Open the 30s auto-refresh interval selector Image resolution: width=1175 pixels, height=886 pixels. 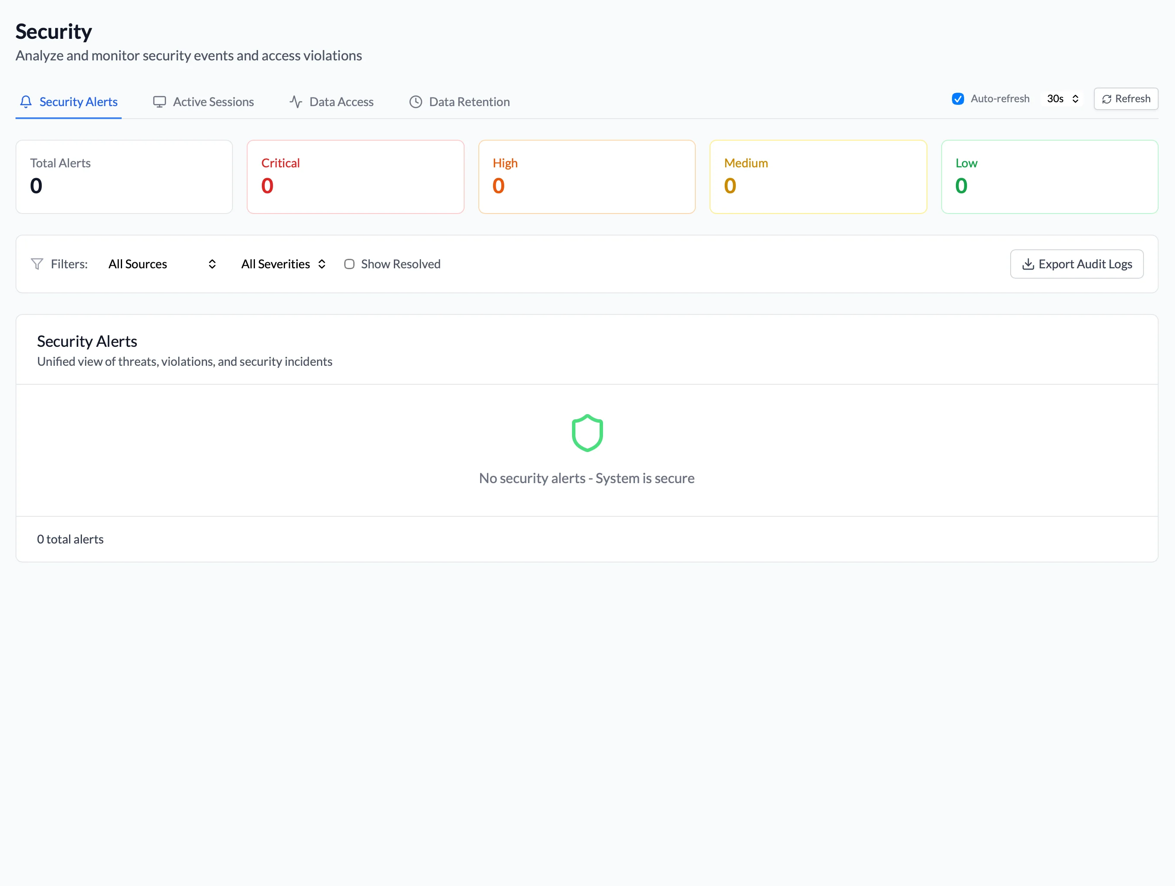point(1062,99)
